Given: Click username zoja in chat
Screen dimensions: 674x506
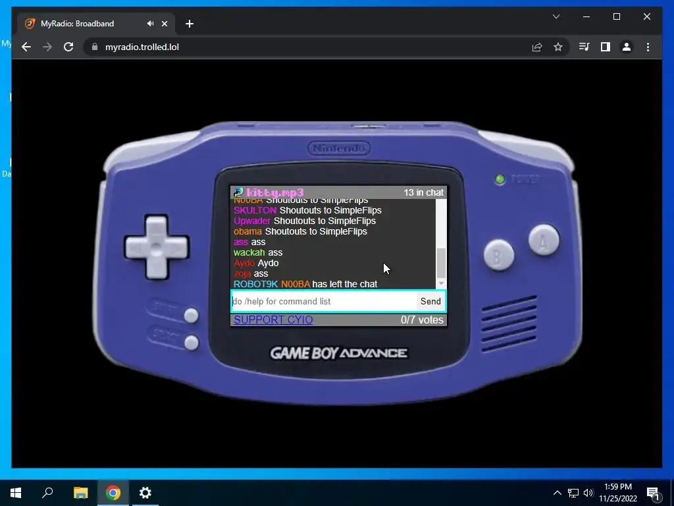Looking at the screenshot, I should point(242,273).
